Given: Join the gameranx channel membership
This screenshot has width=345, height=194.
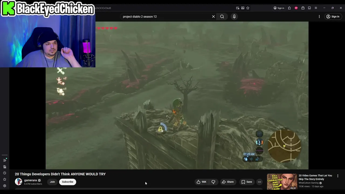Looking at the screenshot, I should 52,182.
